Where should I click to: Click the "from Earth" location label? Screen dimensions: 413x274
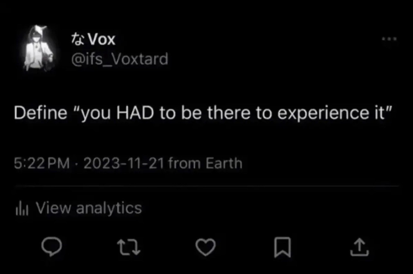(205, 163)
